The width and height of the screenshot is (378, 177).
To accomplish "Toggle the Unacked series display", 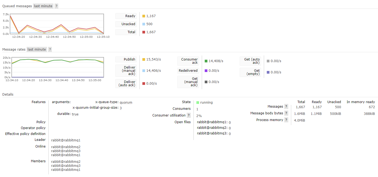I will 126,24.
